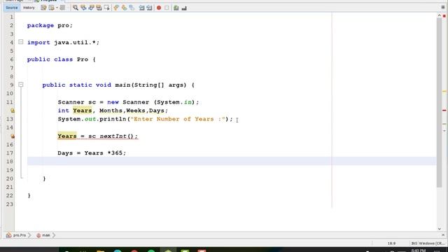Click the Shift Line Left icon
Image resolution: width=448 pixels, height=252 pixels.
point(141,8)
